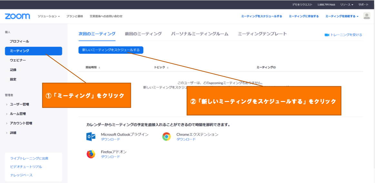Click the 1.888.799.9666 phone number
Screen dimensions: 375x183
(326, 5)
